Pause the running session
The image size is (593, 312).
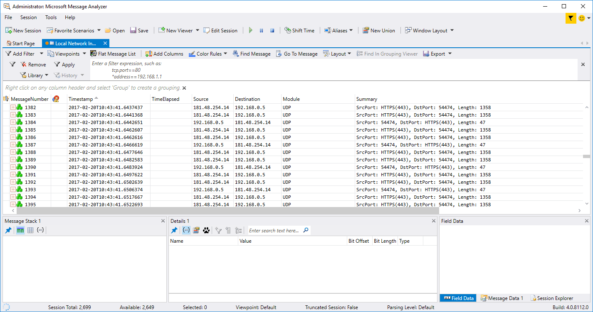[261, 30]
